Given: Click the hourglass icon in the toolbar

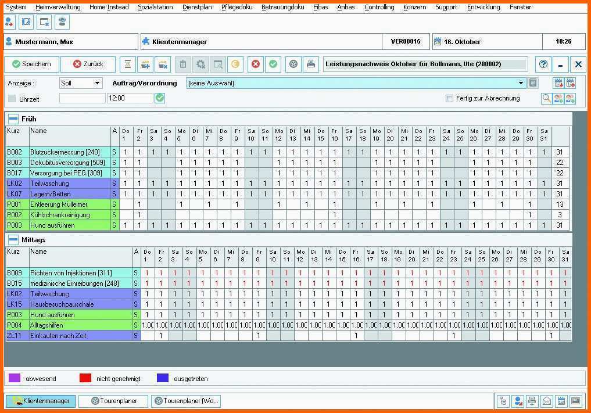Looking at the screenshot, I should click(128, 64).
